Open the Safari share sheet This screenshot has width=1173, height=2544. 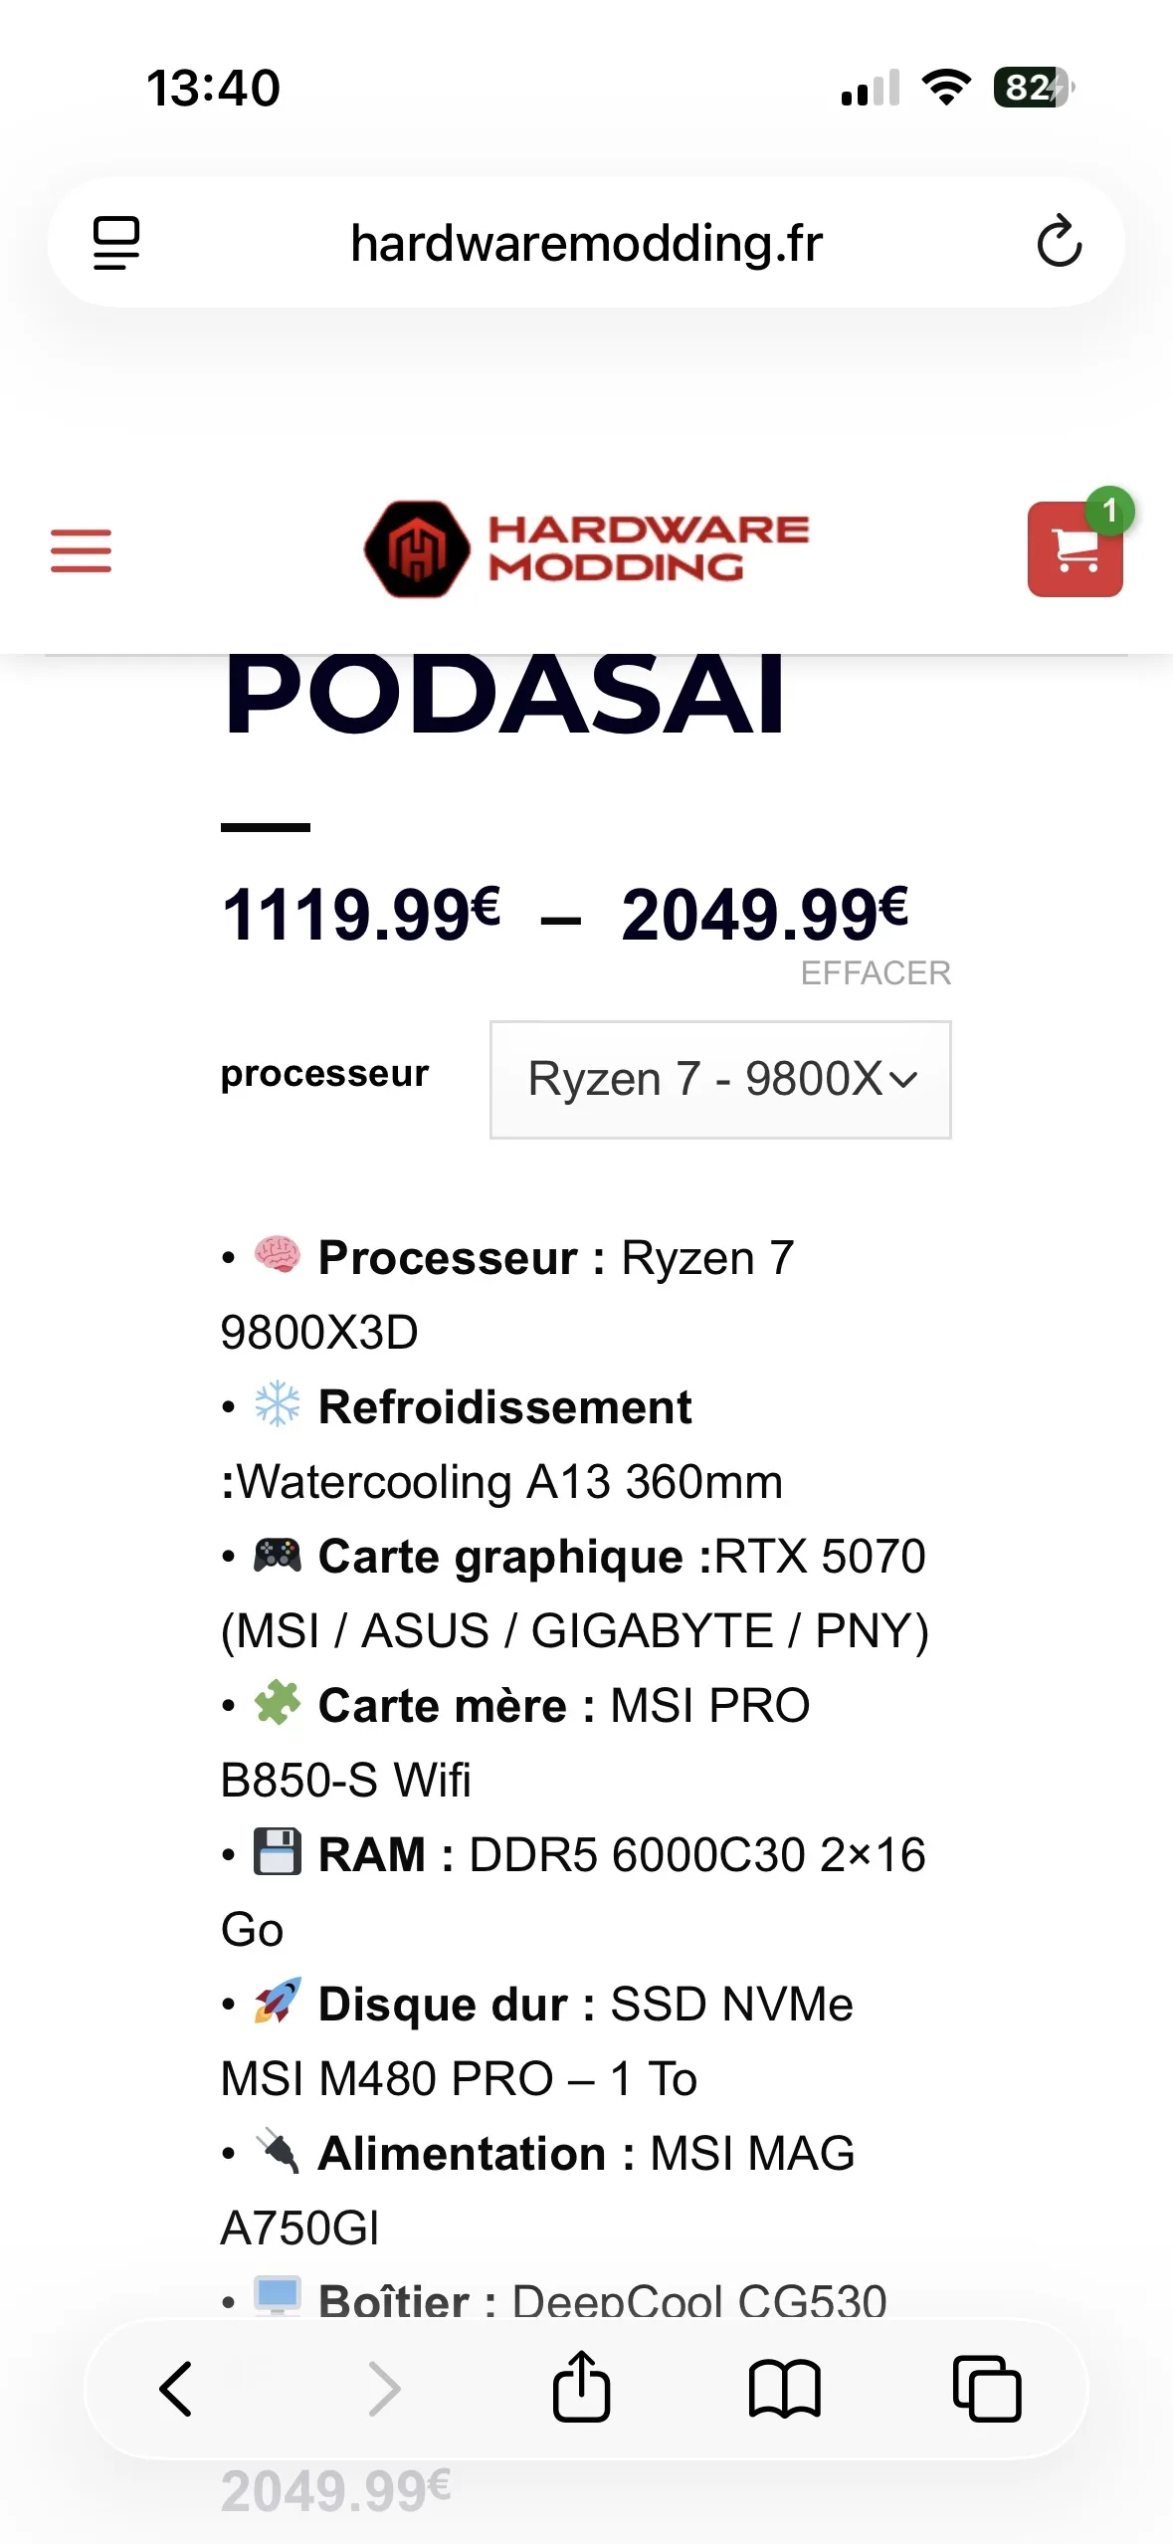tap(581, 2387)
